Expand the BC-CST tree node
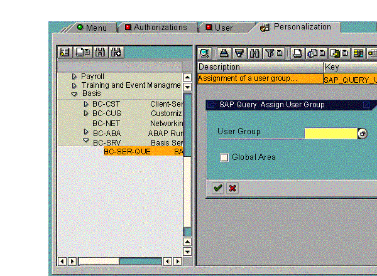The image size is (377, 276). click(86, 103)
